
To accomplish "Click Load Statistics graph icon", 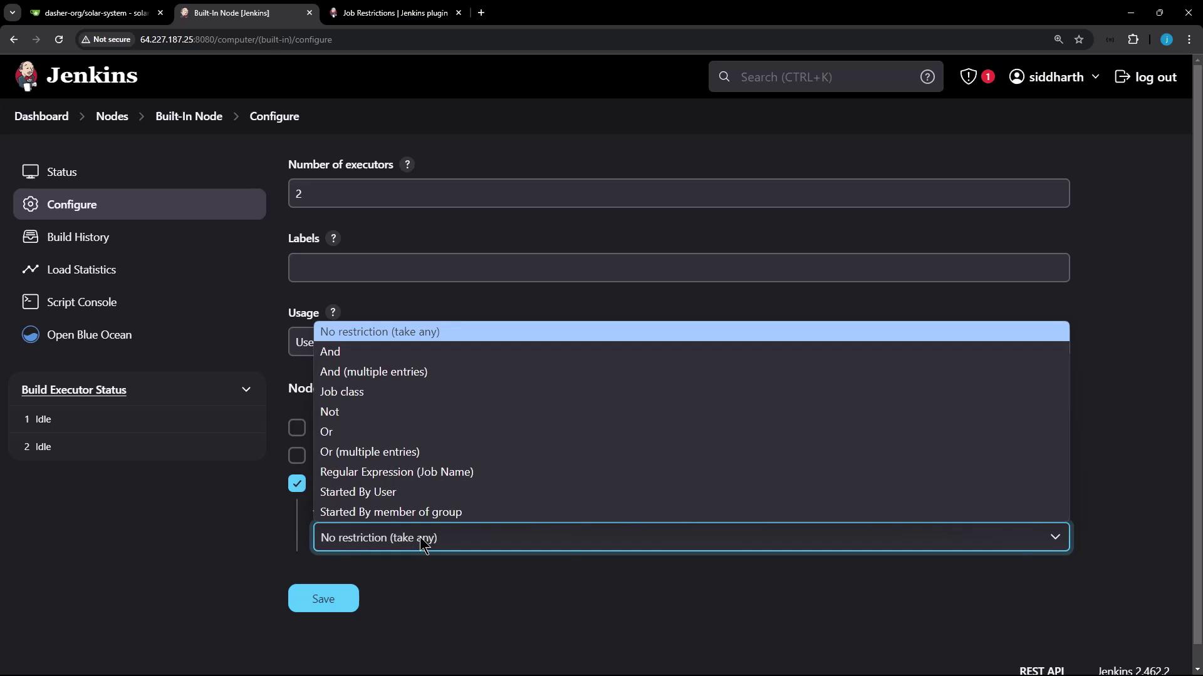I will pyautogui.click(x=31, y=269).
